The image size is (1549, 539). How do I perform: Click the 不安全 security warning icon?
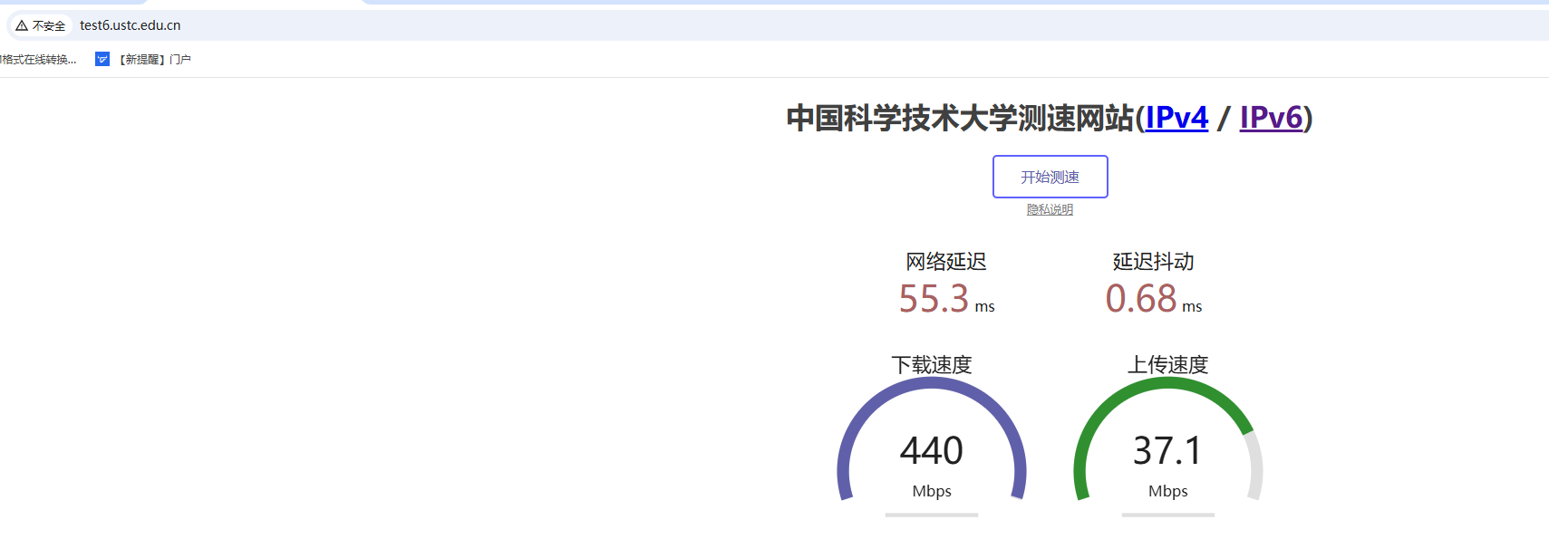point(22,25)
